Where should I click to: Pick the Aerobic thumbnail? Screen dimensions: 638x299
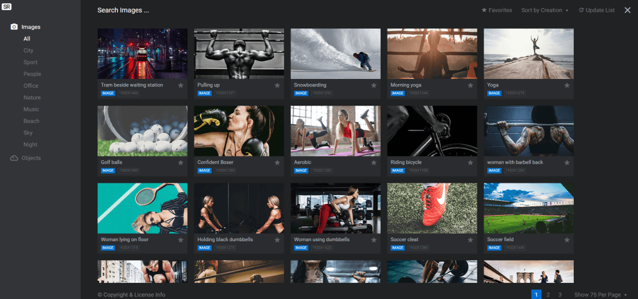(335, 131)
